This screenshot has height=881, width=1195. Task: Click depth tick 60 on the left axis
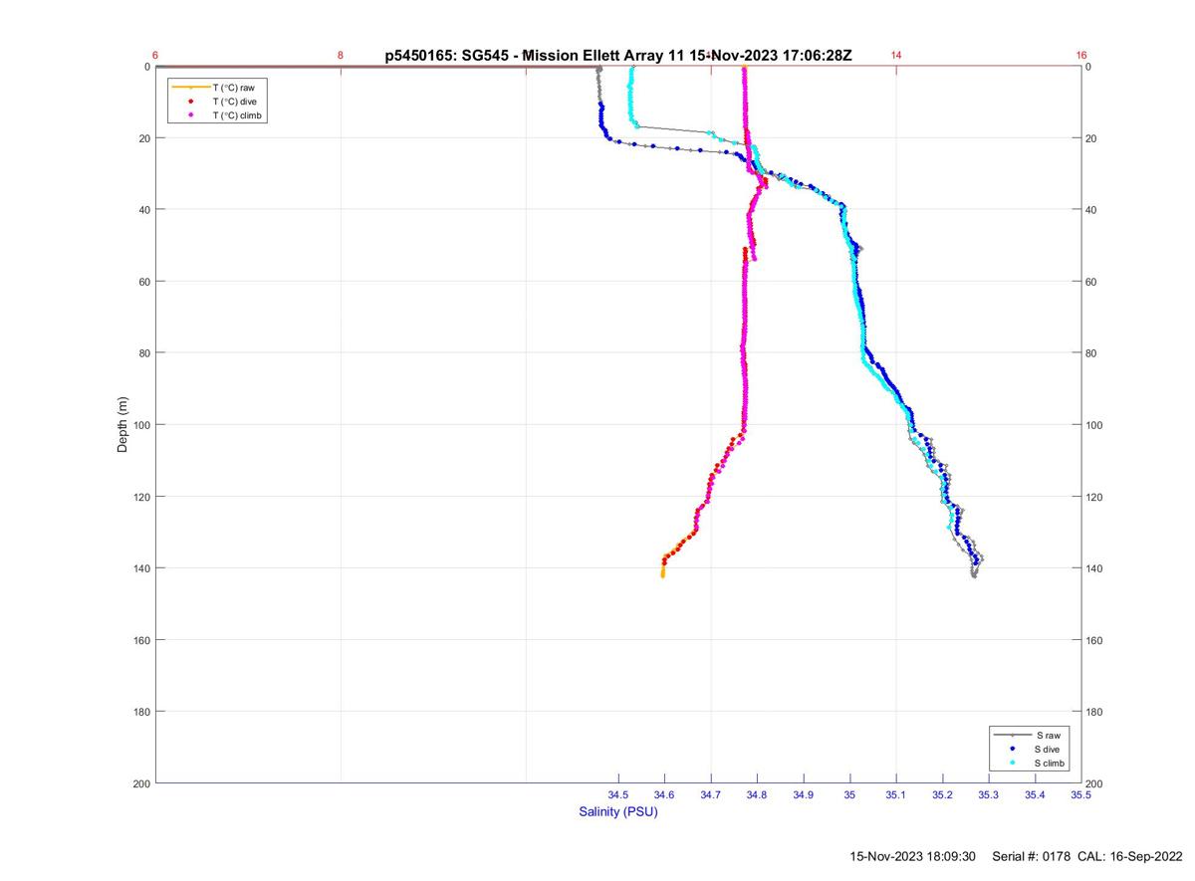[x=143, y=282]
